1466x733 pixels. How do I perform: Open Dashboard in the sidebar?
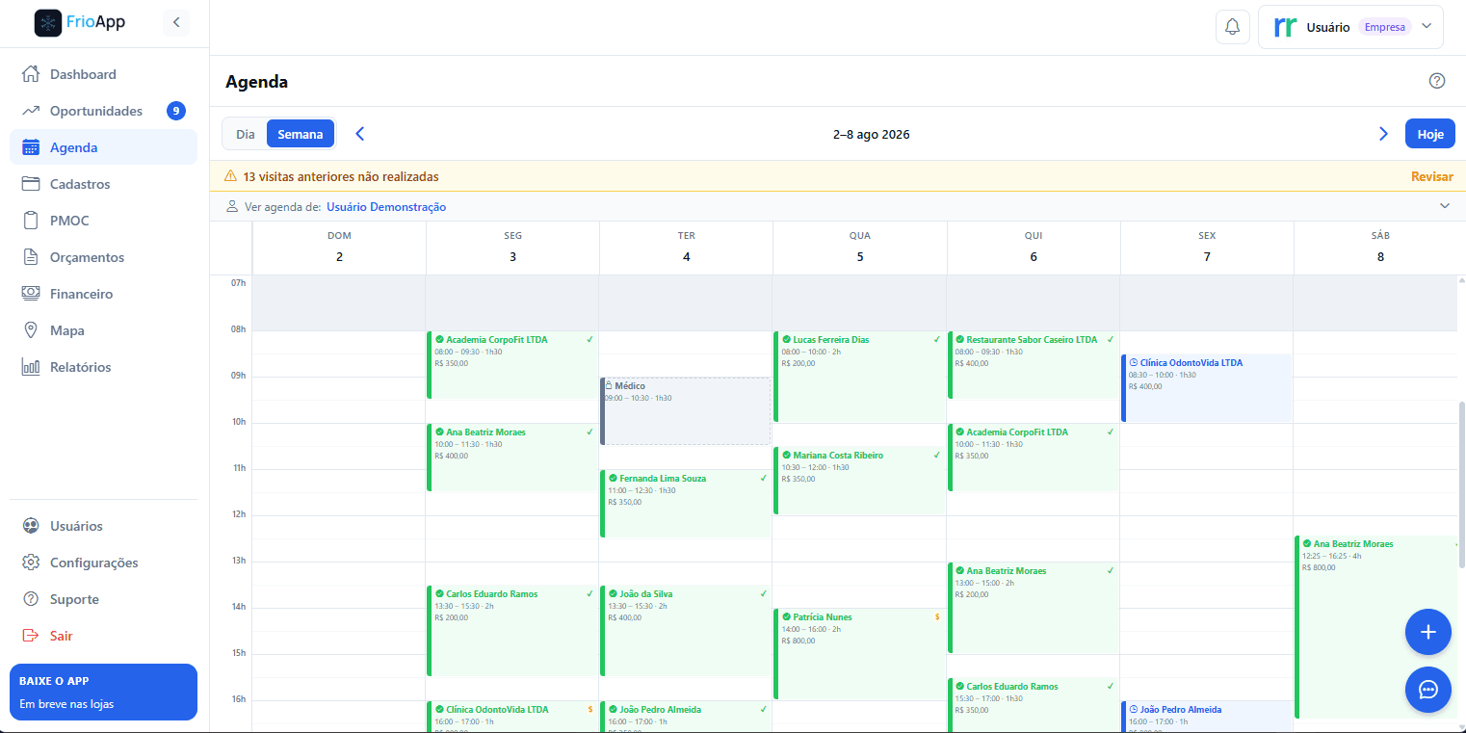pyautogui.click(x=103, y=74)
